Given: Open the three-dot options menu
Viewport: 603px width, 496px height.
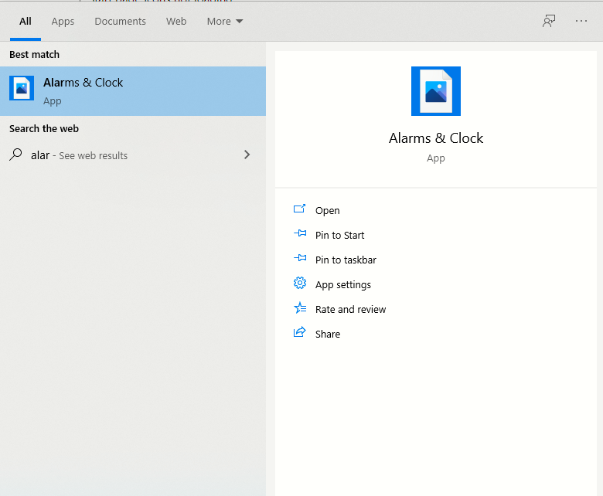Looking at the screenshot, I should click(x=581, y=22).
